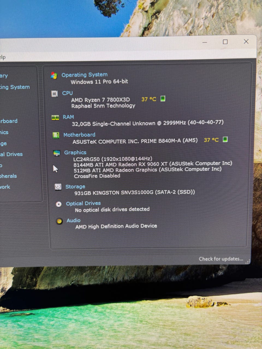Minimize the Speccy window
The width and height of the screenshot is (262, 349).
(x=205, y=42)
